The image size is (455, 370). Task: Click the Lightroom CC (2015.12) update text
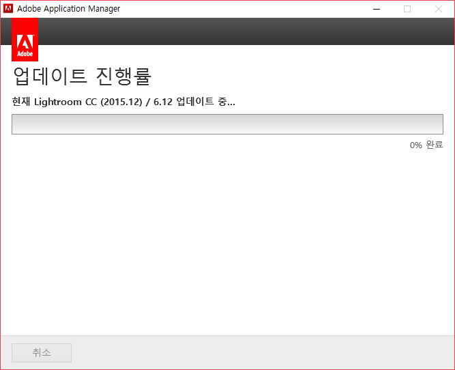pyautogui.click(x=123, y=102)
